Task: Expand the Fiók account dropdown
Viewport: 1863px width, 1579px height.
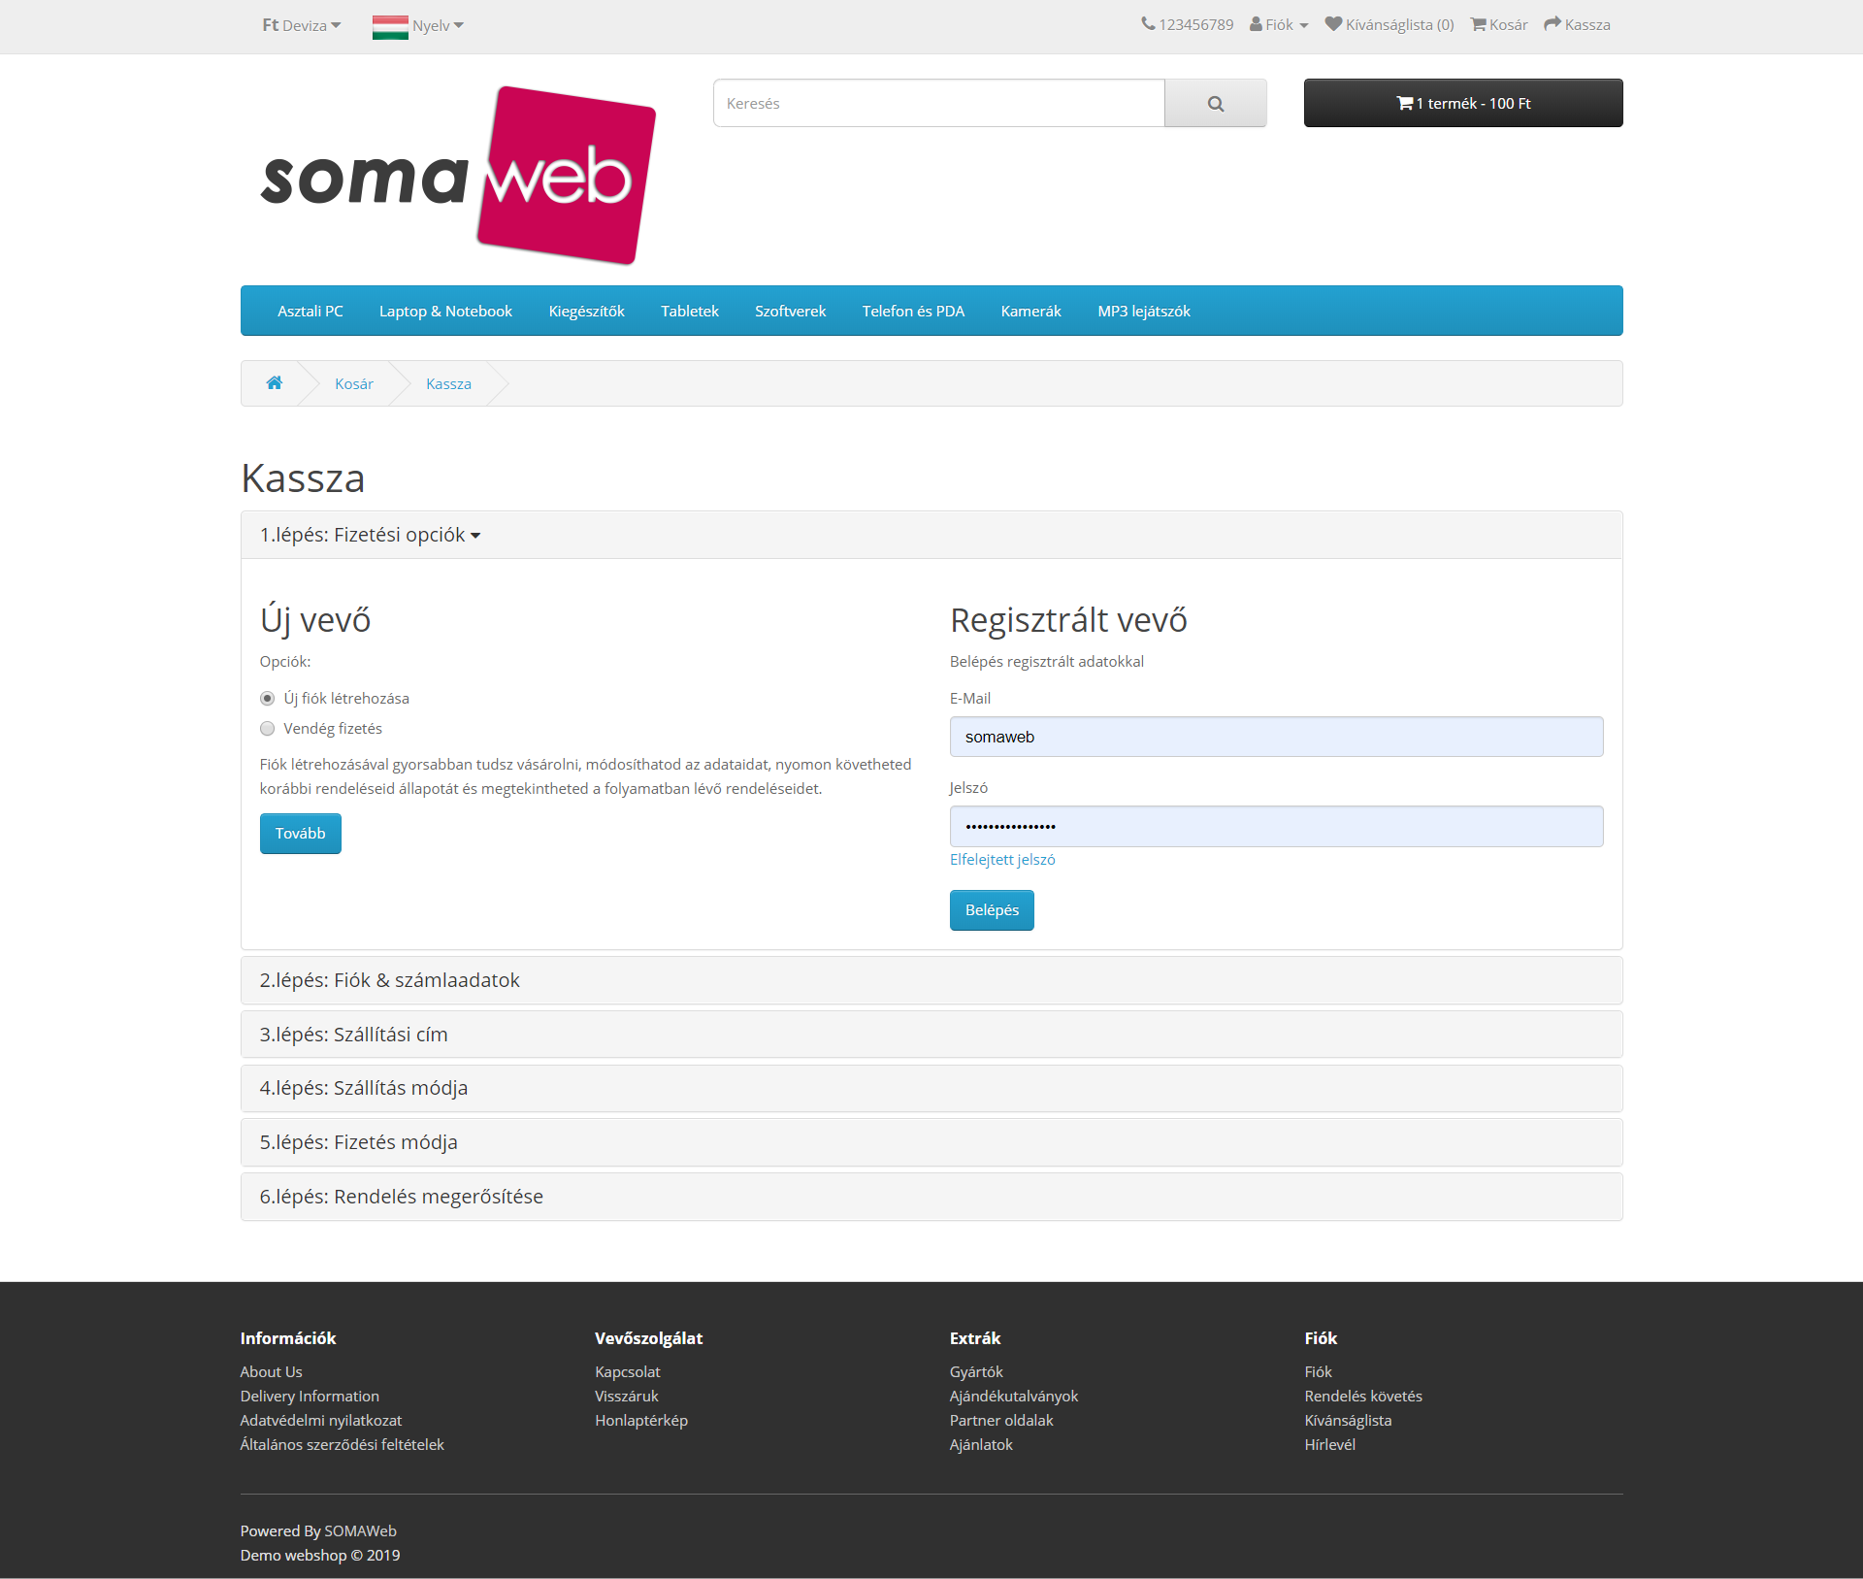Action: [1279, 24]
